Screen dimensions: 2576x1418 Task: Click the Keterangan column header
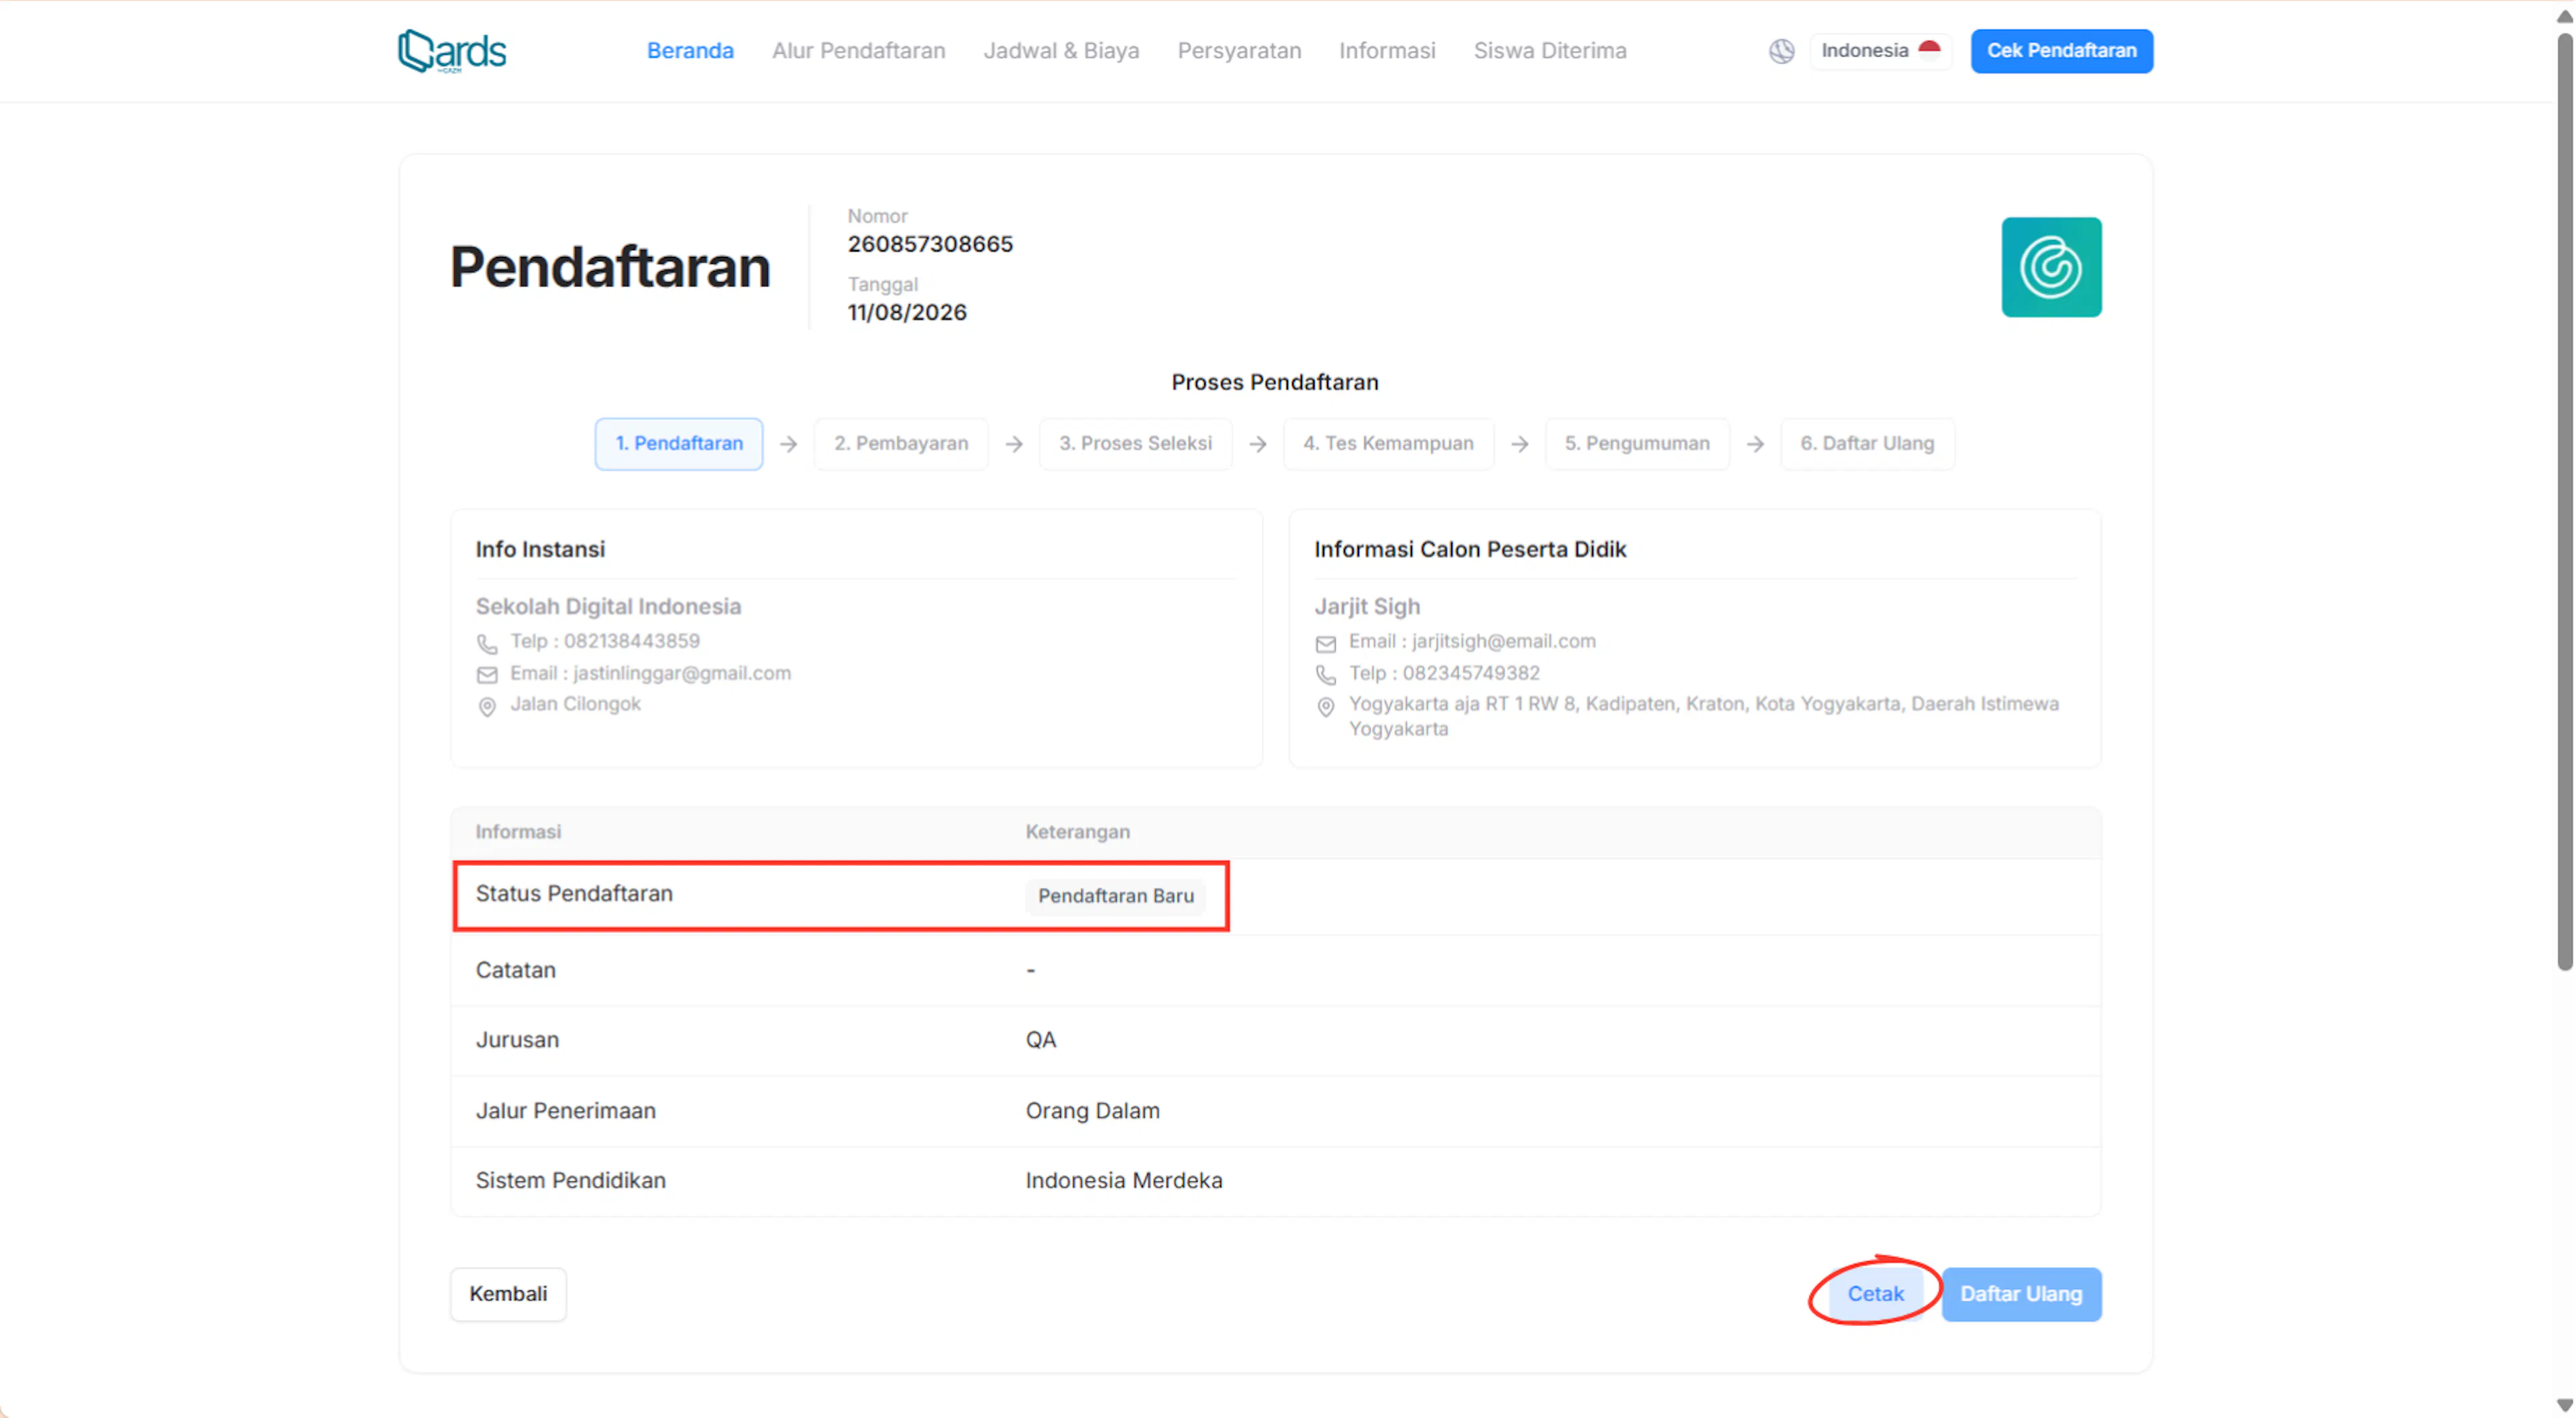pos(1077,832)
